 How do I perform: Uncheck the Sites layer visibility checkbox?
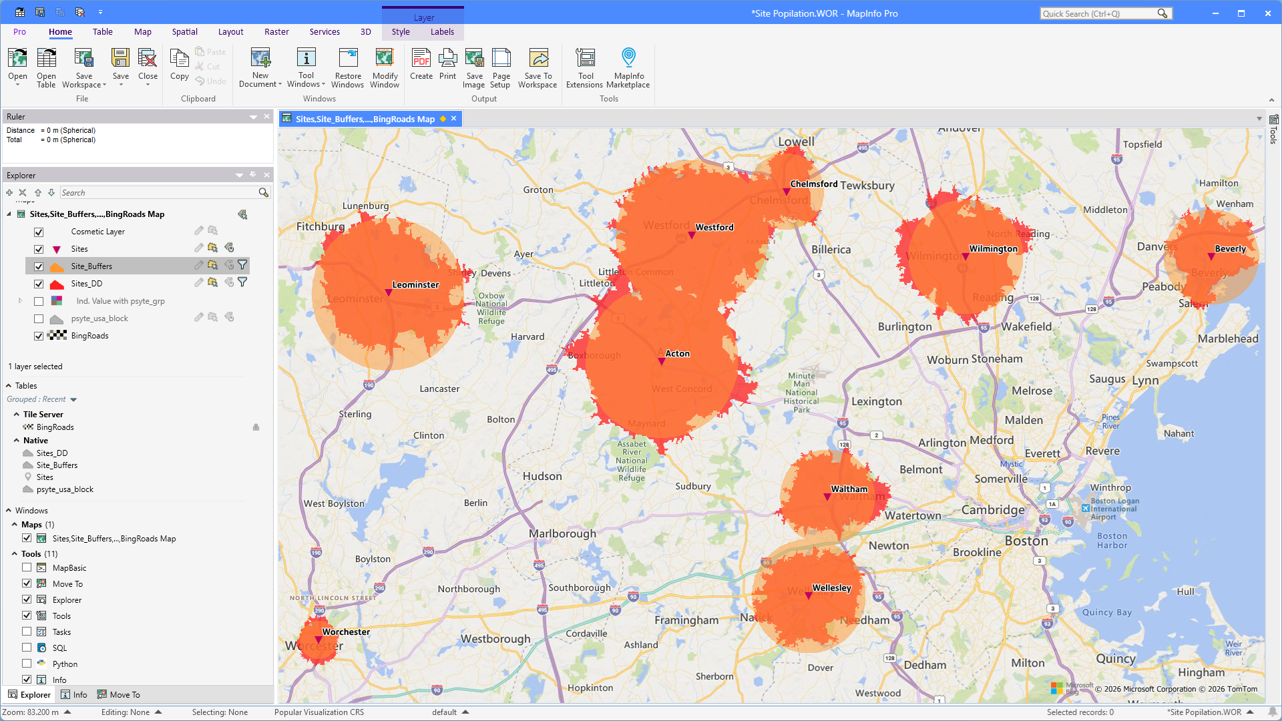39,249
